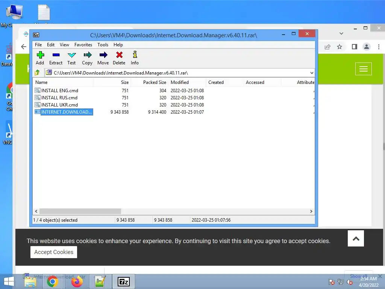Accept Cookies on the browser page
385x289 pixels.
(54, 252)
